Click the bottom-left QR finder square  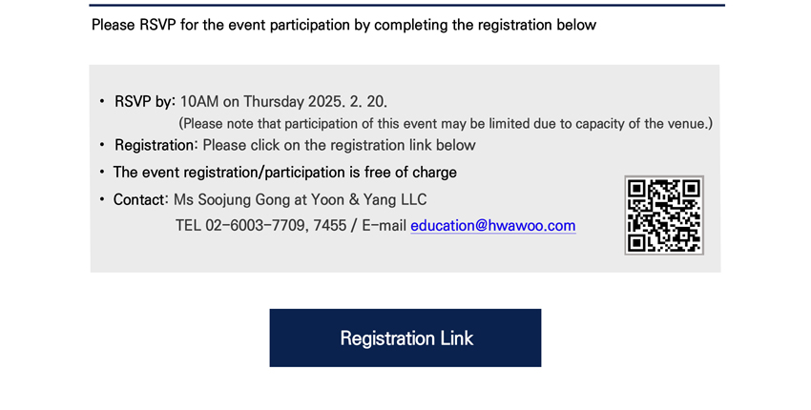pyautogui.click(x=636, y=242)
